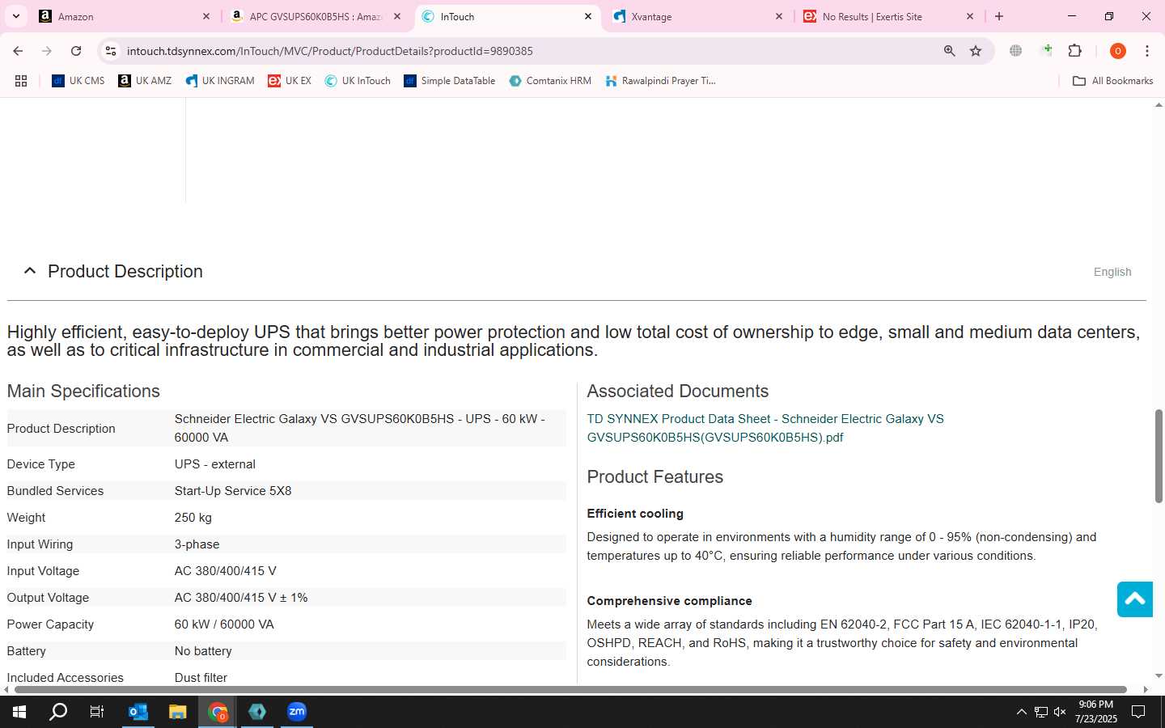Viewport: 1165px width, 728px height.
Task: Open Zoom from the taskbar
Action: 297,712
